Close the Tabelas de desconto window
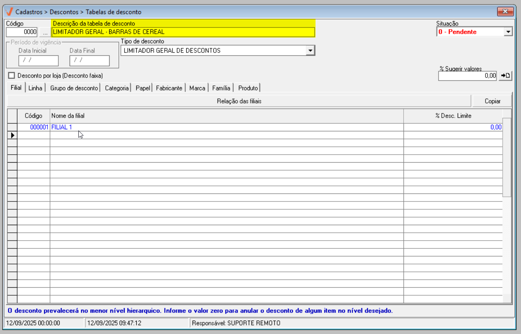This screenshot has width=521, height=334. point(505,12)
